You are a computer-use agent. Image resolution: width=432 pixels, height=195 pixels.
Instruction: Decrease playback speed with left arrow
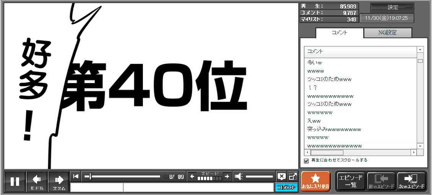pyautogui.click(x=192, y=176)
